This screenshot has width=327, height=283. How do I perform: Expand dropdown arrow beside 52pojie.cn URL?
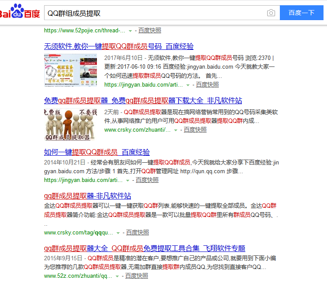pyautogui.click(x=131, y=31)
